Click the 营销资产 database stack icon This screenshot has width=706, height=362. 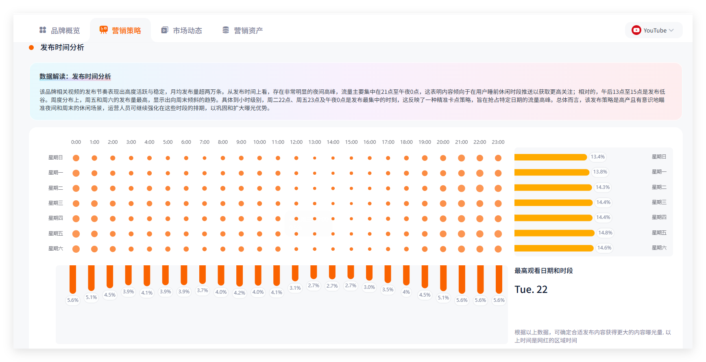point(226,30)
